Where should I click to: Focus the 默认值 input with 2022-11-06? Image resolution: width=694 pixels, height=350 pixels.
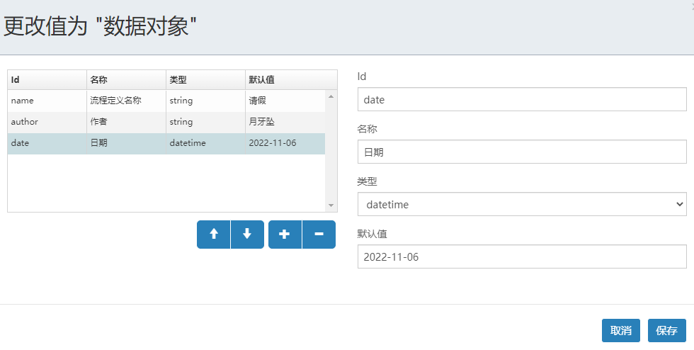523,256
